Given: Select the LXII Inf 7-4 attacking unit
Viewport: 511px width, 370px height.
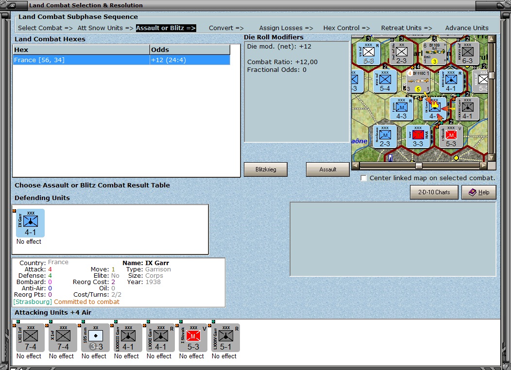Looking at the screenshot, I should pos(30,337).
